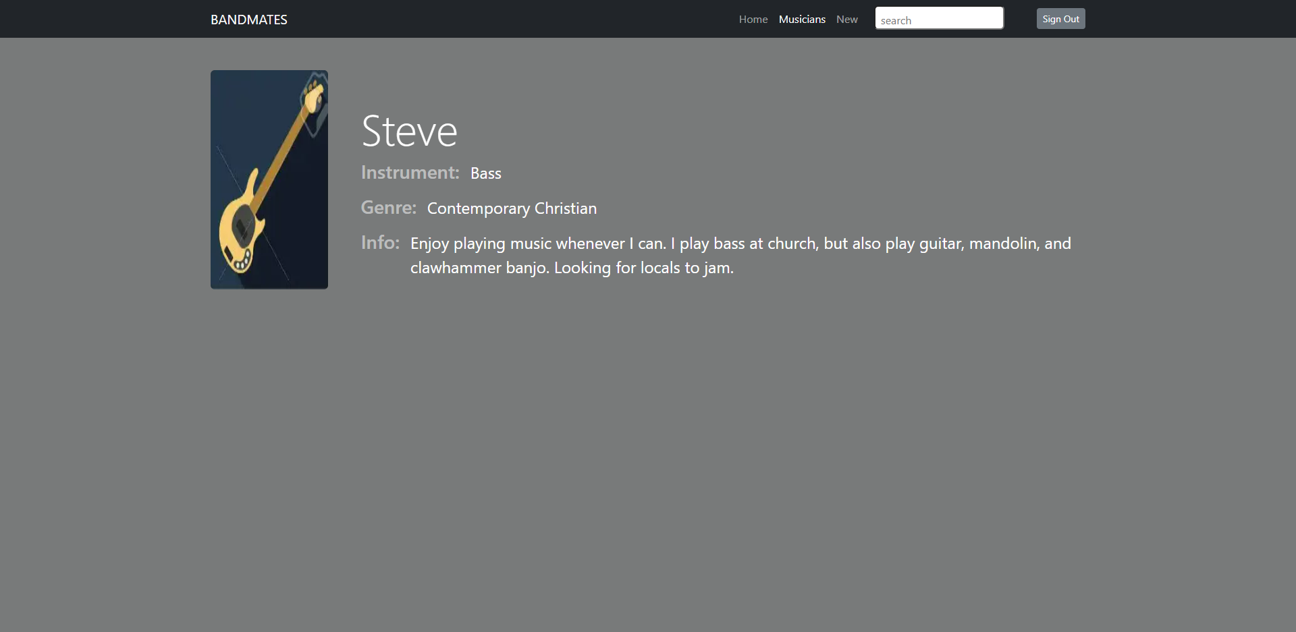Open the Musicians navigation link

coord(801,19)
